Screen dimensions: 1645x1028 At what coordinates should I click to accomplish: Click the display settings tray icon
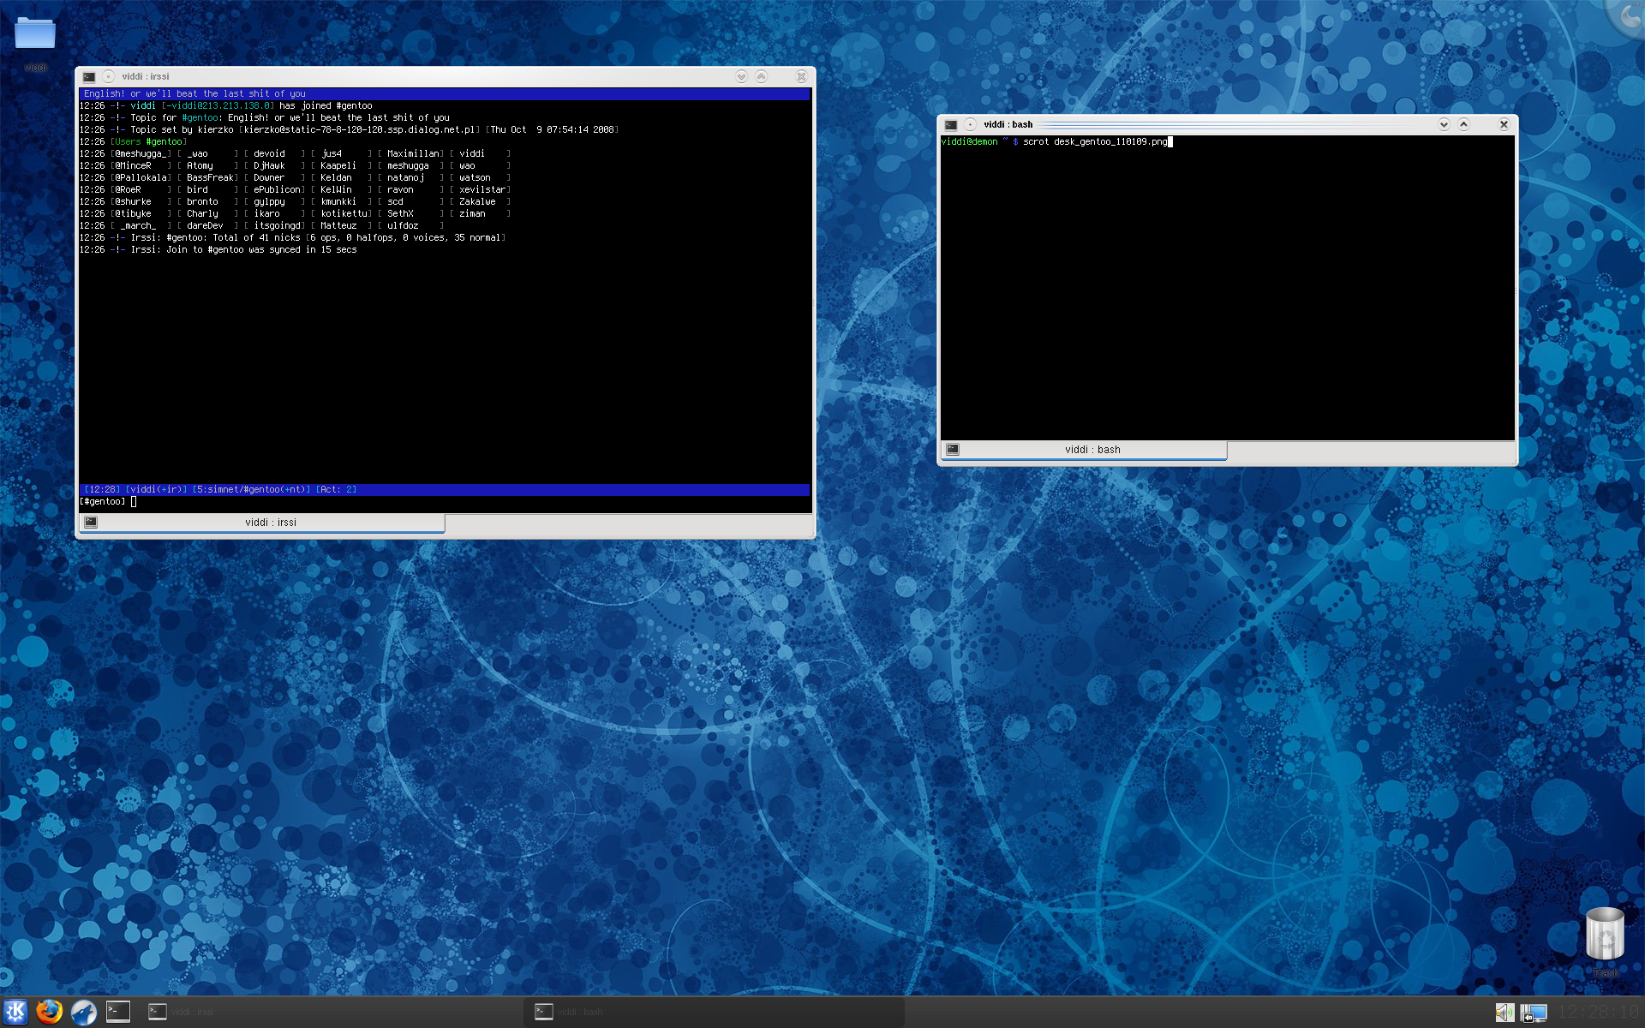(1533, 1013)
